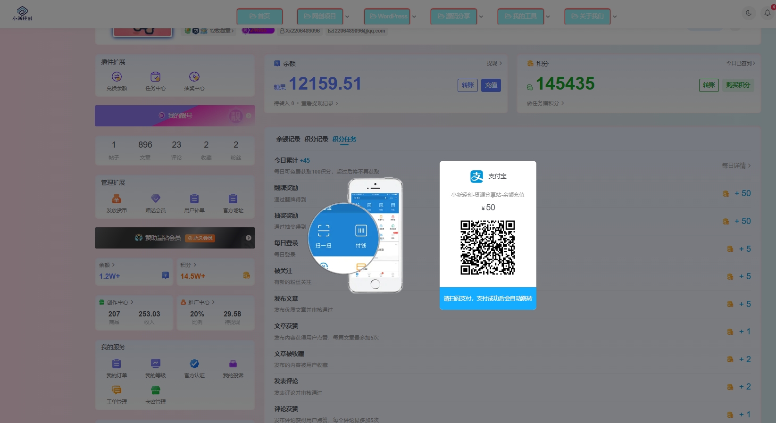776x423 pixels.
Task: Switch to the 余额记录 tab
Action: click(x=288, y=139)
